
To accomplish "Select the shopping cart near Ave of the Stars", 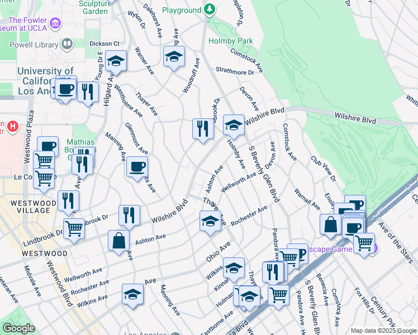I will tap(364, 243).
